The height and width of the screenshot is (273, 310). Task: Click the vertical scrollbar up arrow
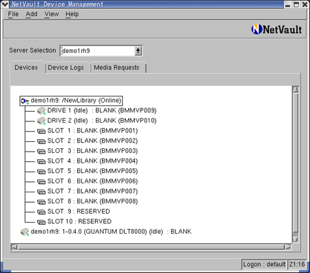(x=296, y=90)
